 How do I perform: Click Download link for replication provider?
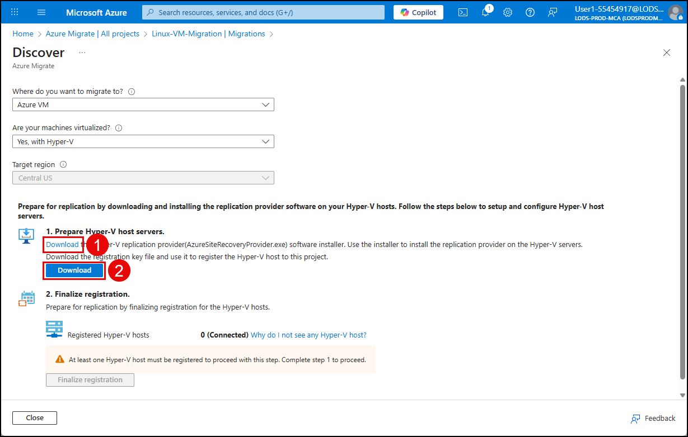coord(63,244)
